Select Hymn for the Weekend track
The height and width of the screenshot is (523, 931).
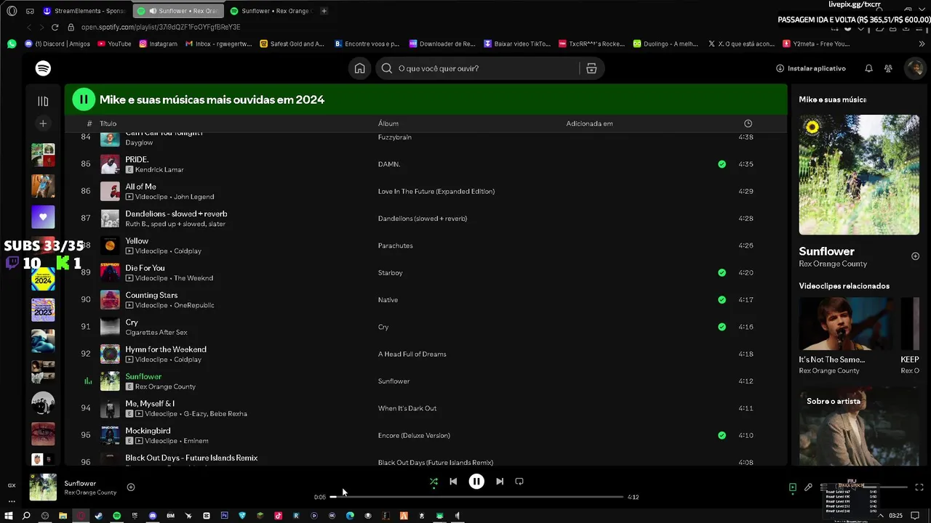coord(166,349)
